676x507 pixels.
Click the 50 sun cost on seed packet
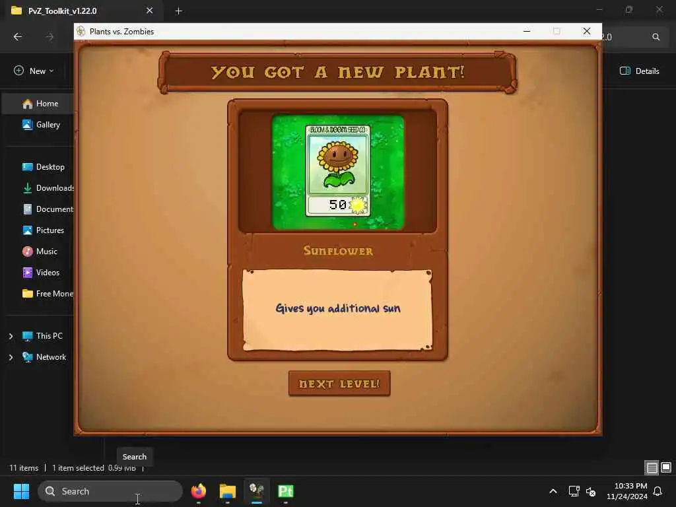pyautogui.click(x=338, y=205)
